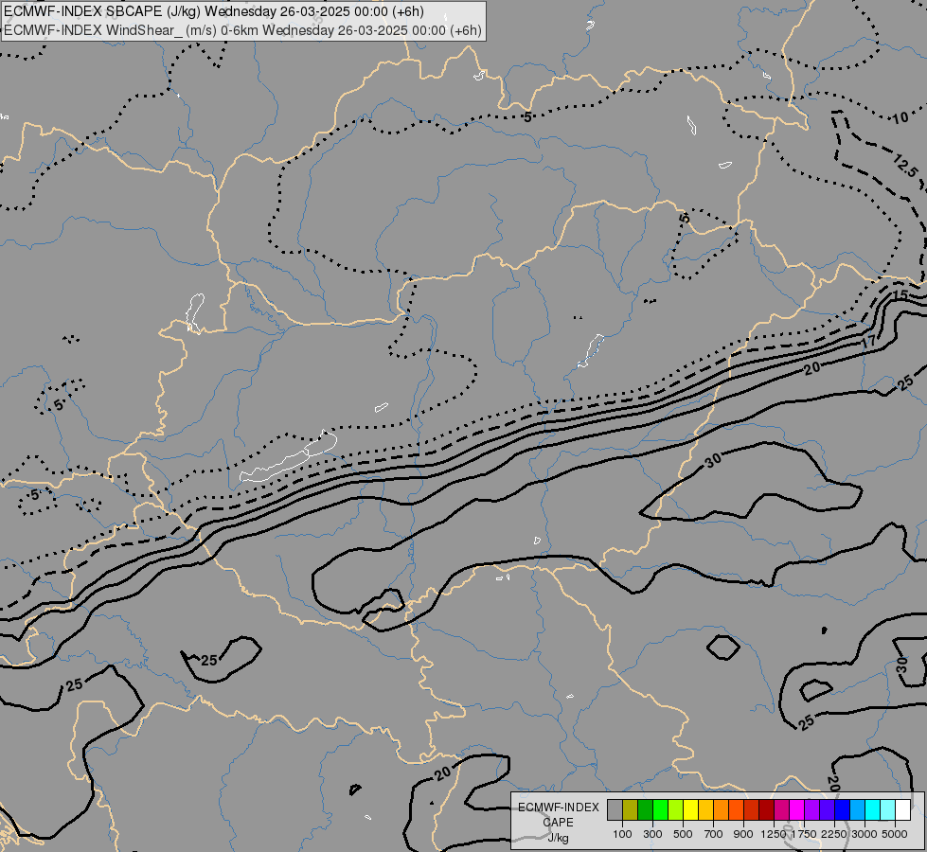Select the gray swatch in CAPE legend
This screenshot has width=927, height=852.
click(x=615, y=810)
